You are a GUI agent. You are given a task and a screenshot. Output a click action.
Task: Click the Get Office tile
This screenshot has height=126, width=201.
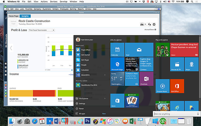tap(177, 86)
